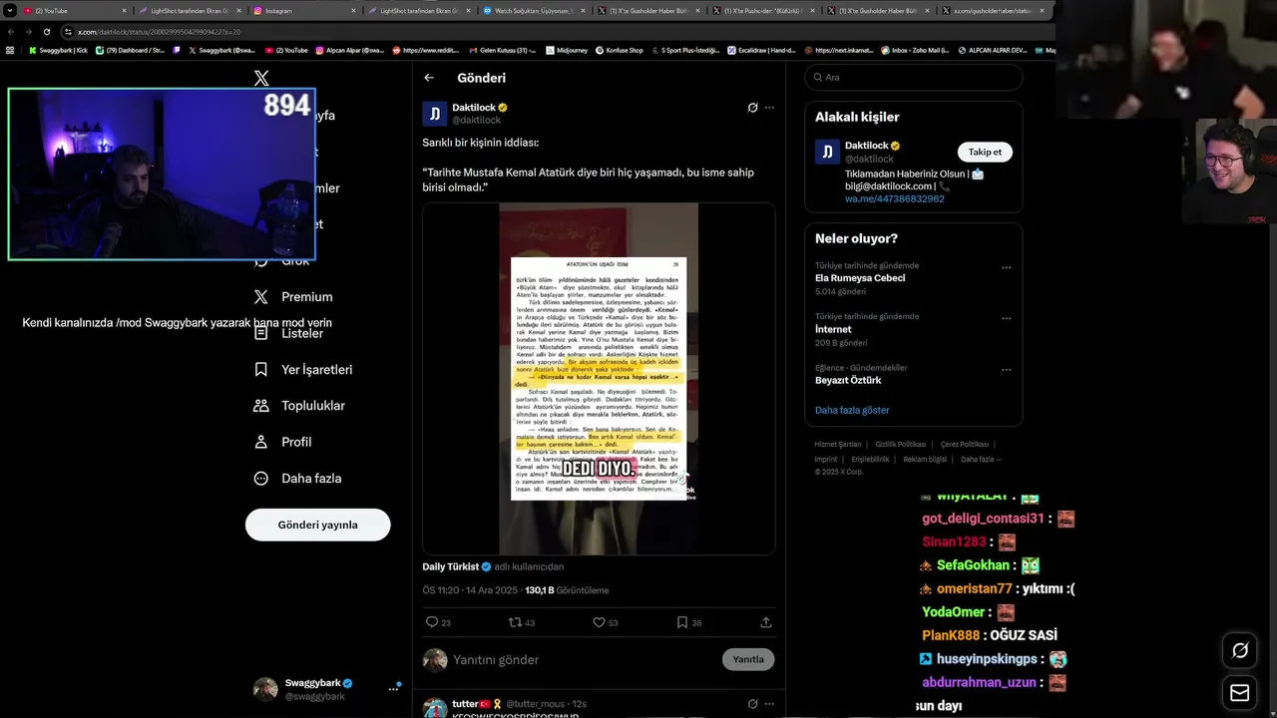The height and width of the screenshot is (718, 1277).
Task: Click Hizmet Şartları footer link
Action: 838,444
